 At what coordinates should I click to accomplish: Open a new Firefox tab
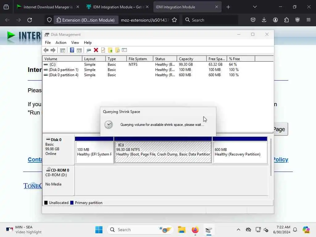tap(228, 7)
